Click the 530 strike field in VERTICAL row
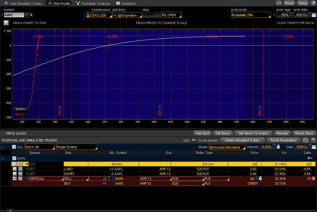 click(188, 179)
